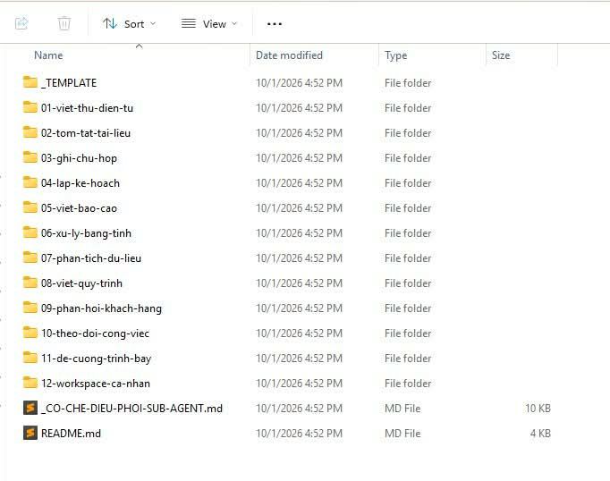The width and height of the screenshot is (610, 481).
Task: Click File folder type of 01-viet-thu-dien-tu
Action: tap(408, 107)
